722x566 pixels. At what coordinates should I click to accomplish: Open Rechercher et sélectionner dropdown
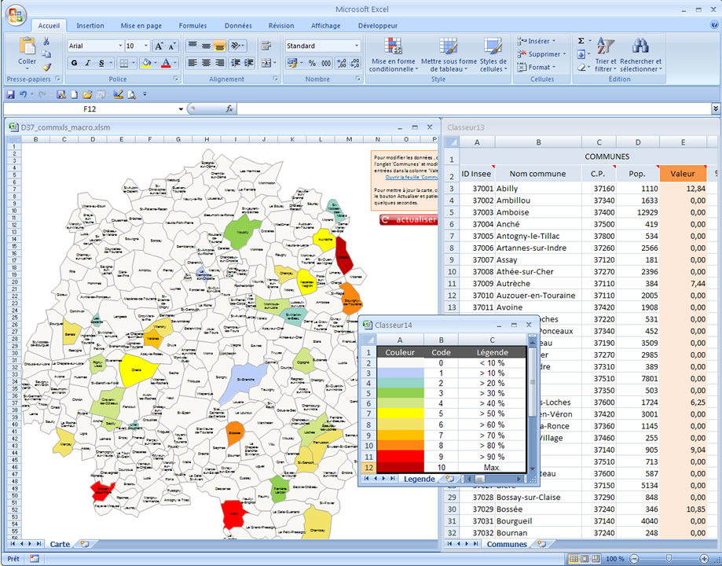[640, 54]
